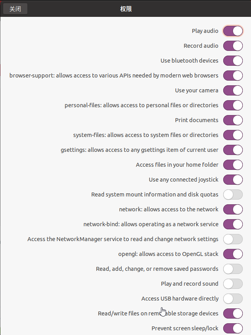Toggle the Use bluetooth devices switch

pyautogui.click(x=233, y=61)
